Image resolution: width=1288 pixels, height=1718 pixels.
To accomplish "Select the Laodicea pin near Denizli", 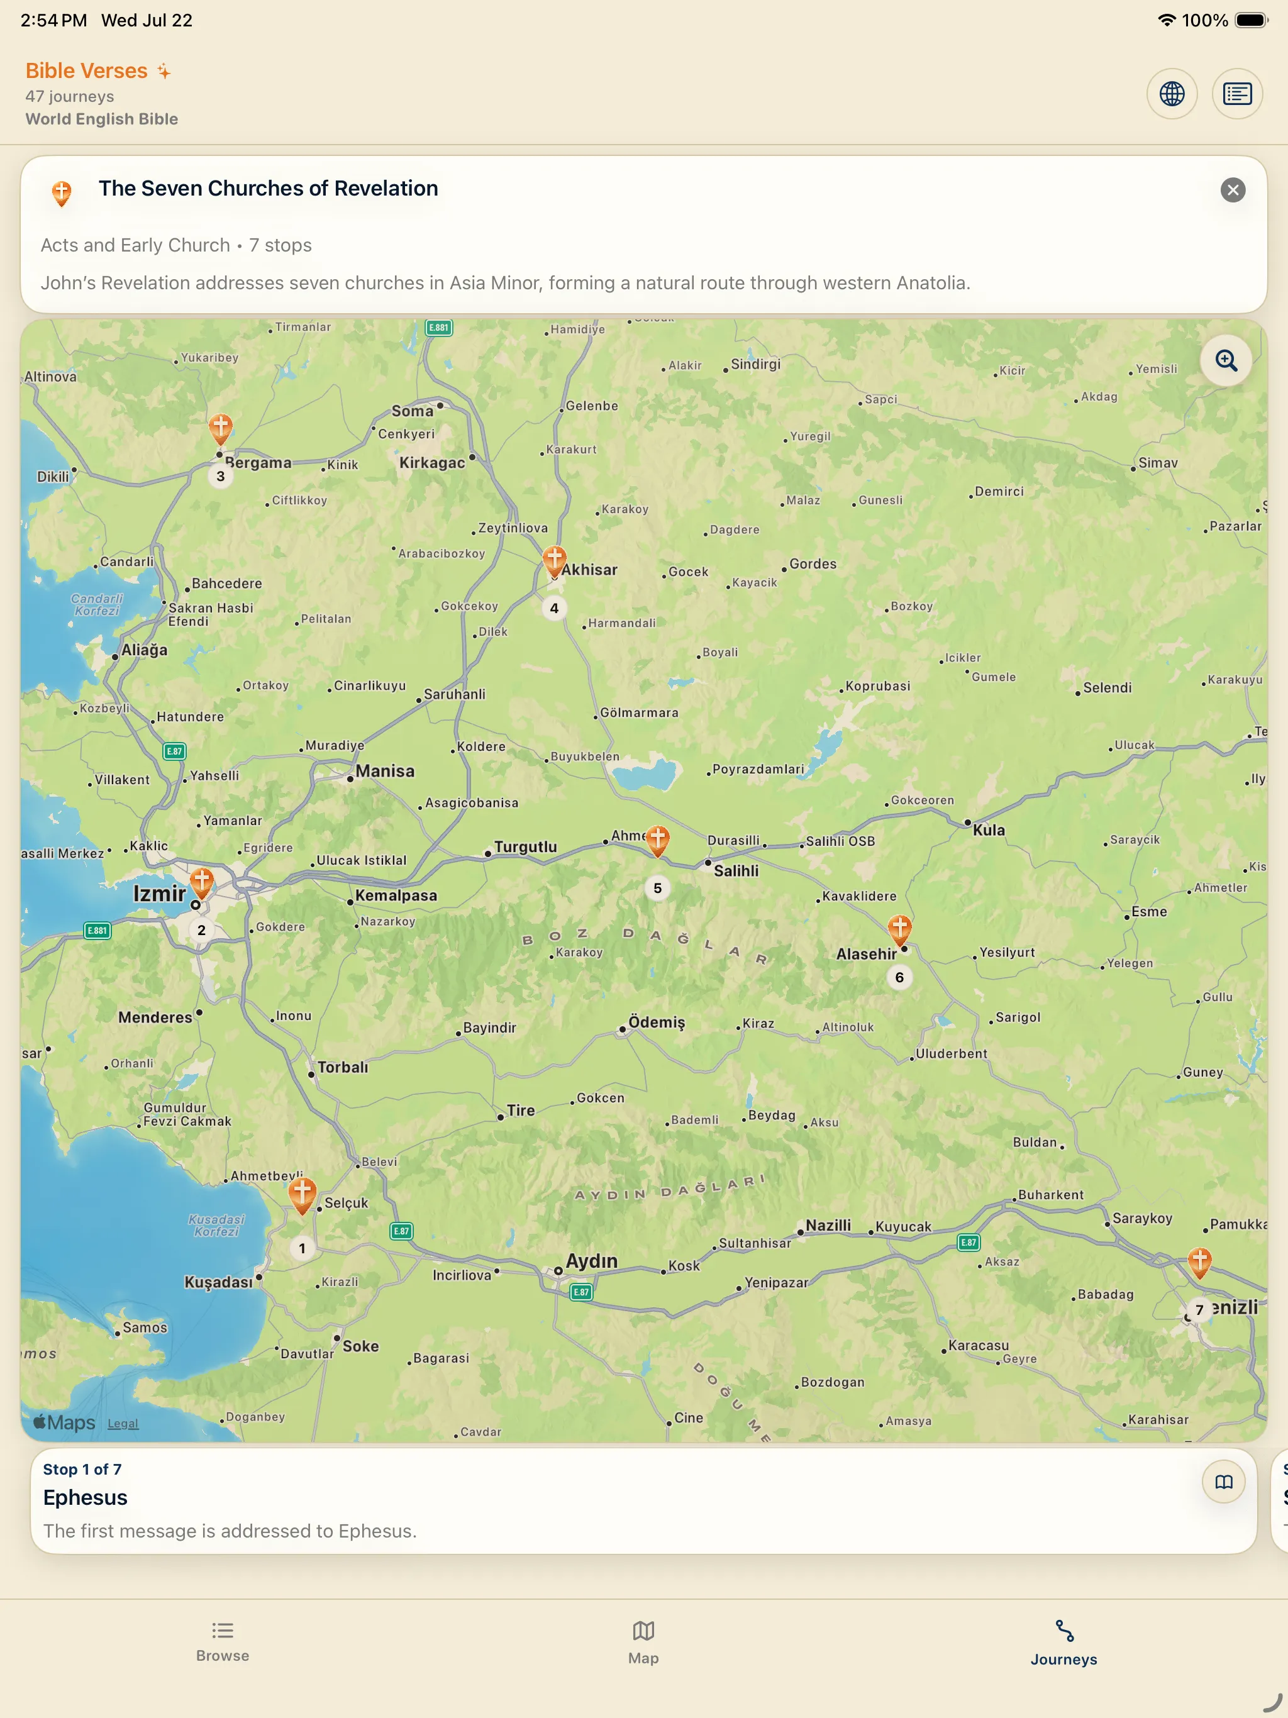I will click(1199, 1262).
